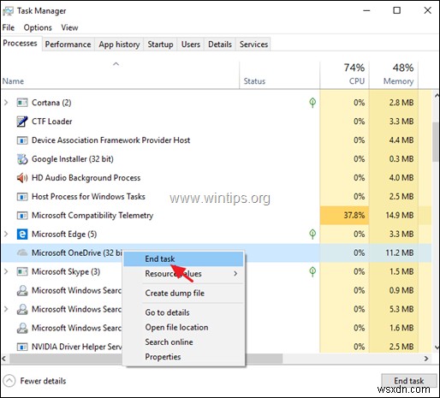Select the NVIDIA Driver Helper Service row
The width and height of the screenshot is (440, 398).
pos(217,347)
